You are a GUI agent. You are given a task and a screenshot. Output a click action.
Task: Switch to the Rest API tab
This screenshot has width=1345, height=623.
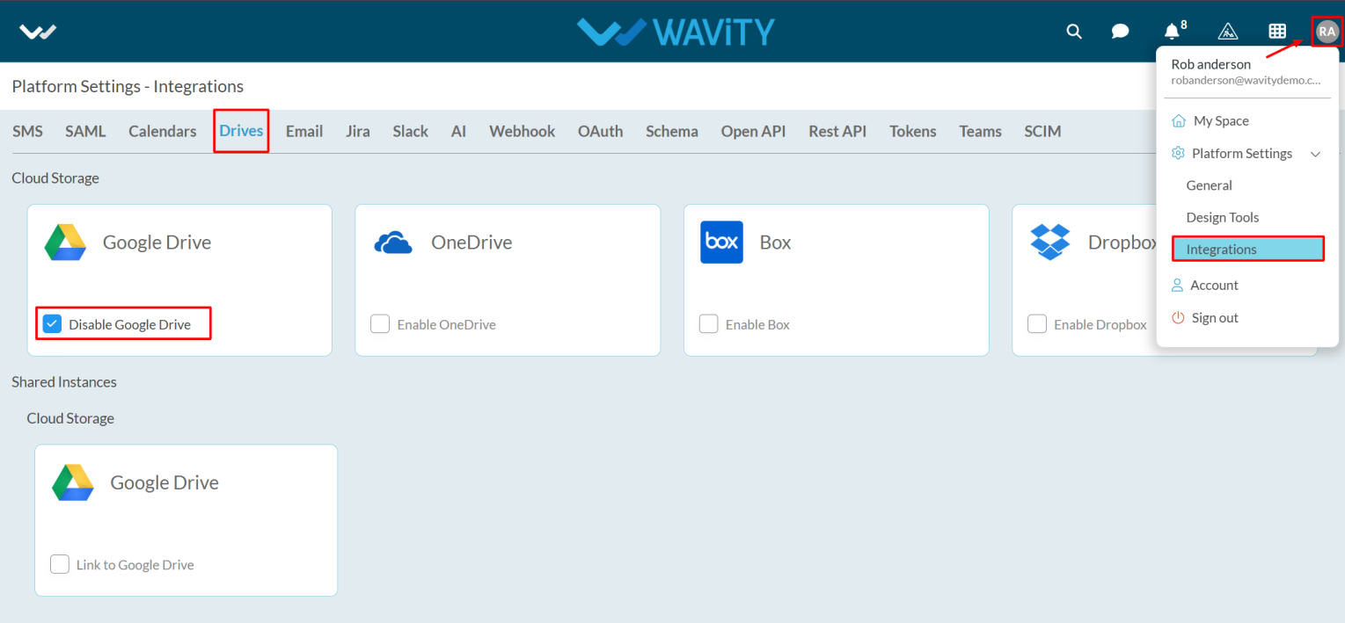point(837,131)
